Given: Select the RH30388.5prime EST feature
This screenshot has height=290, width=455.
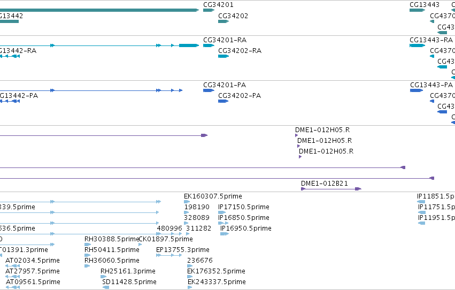Looking at the screenshot, I should tap(88, 245).
